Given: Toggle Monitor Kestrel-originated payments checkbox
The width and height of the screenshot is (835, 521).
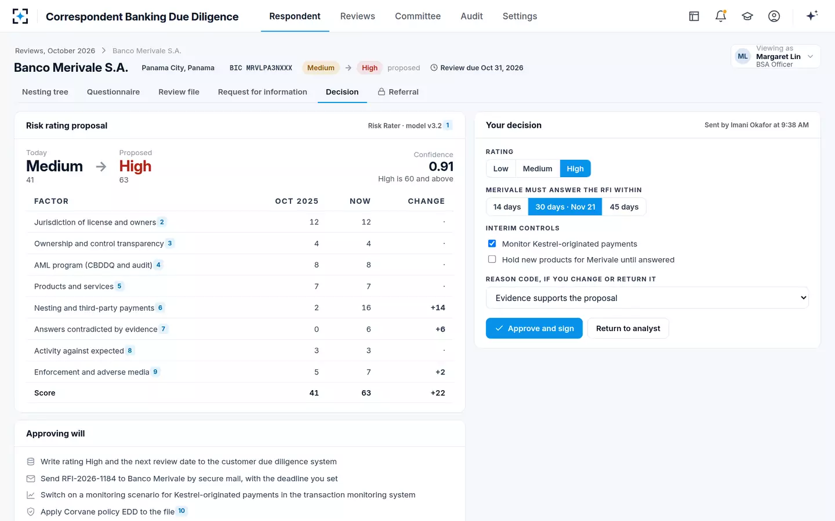Looking at the screenshot, I should pyautogui.click(x=492, y=244).
